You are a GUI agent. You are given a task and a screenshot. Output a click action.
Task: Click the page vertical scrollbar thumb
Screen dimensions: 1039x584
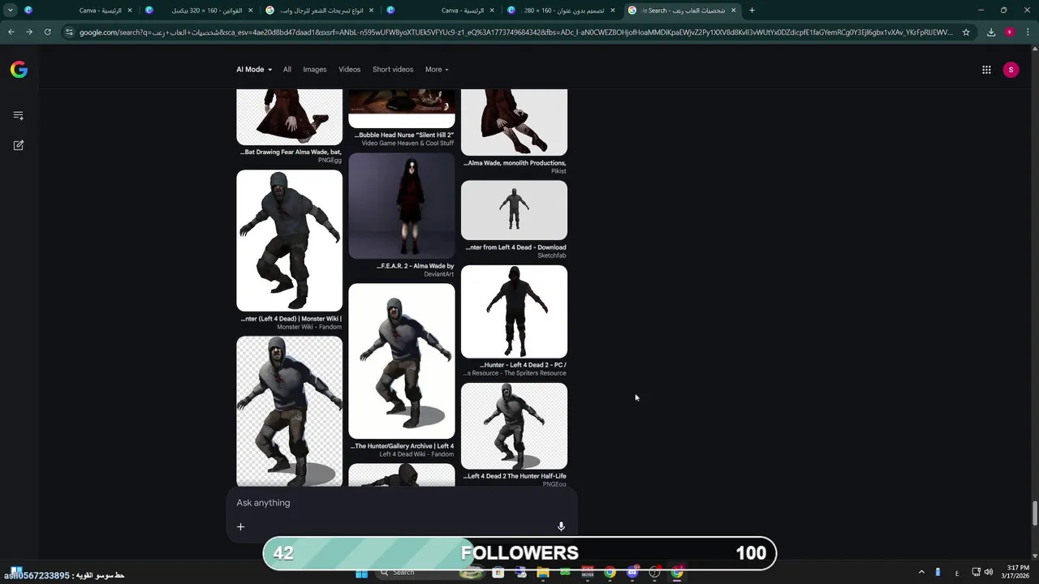(1034, 513)
